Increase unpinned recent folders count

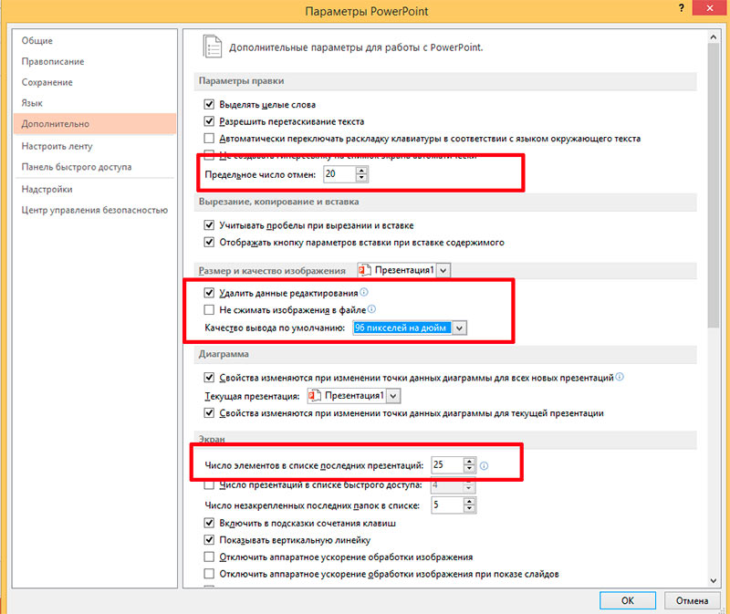(469, 501)
